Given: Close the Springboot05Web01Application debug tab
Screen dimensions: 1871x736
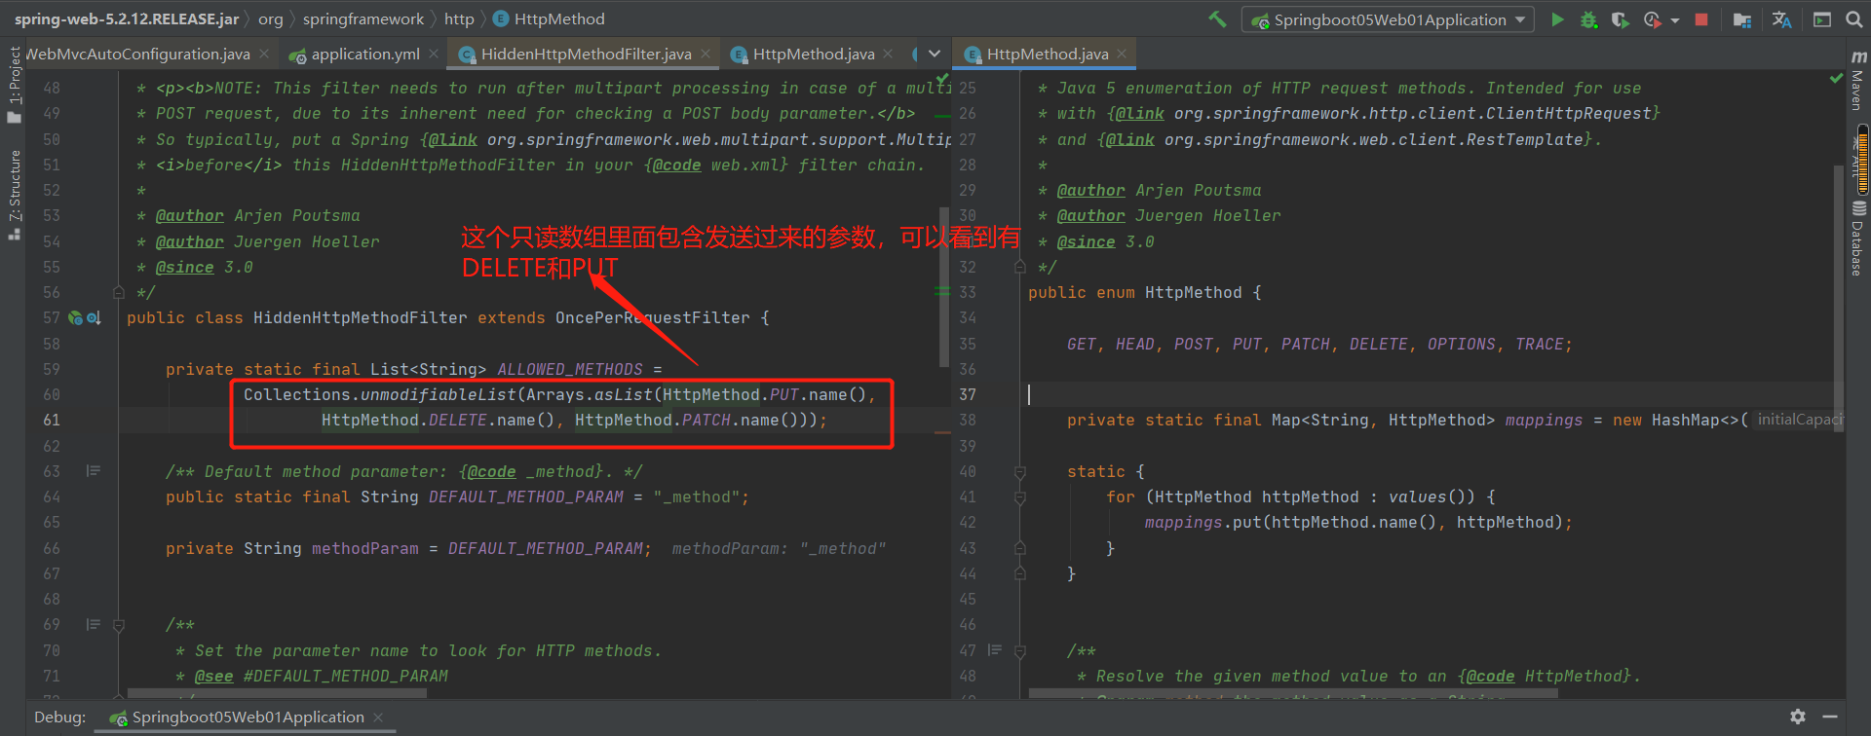Looking at the screenshot, I should [378, 718].
